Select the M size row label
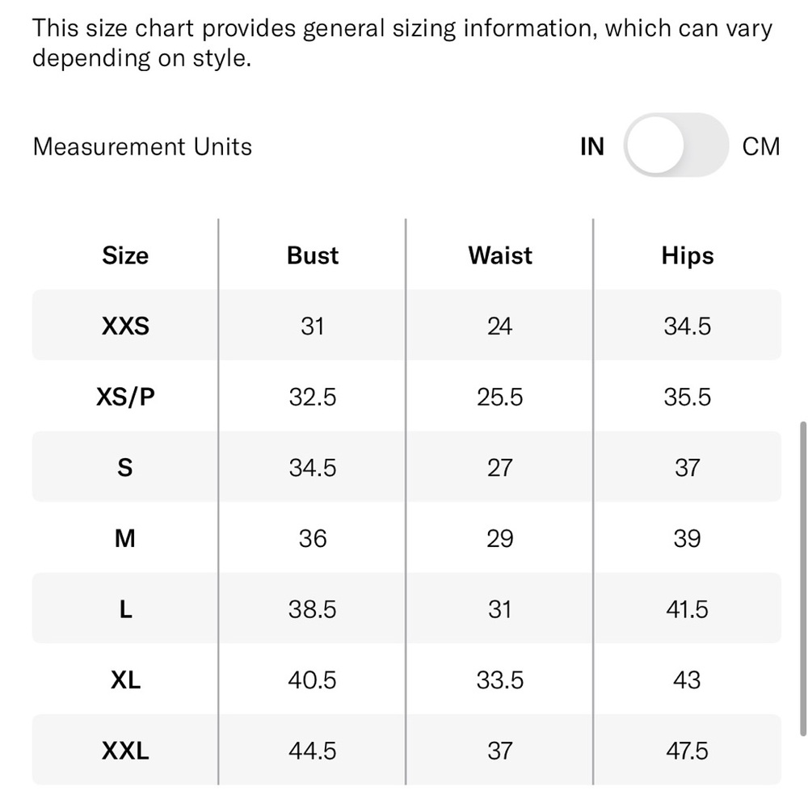 [x=125, y=538]
